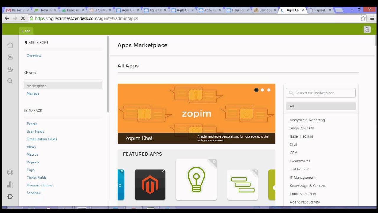Viewport: 378px width, 213px height.
Task: Select the All category filter
Action: click(x=321, y=106)
